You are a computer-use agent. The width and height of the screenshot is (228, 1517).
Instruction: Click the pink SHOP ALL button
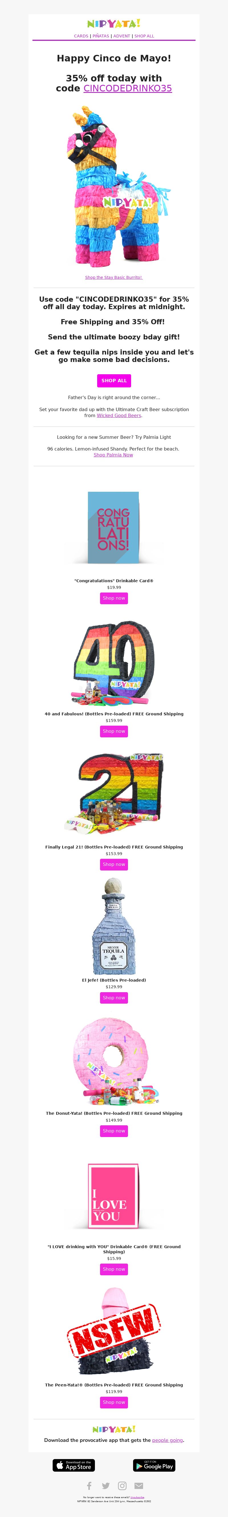pyautogui.click(x=114, y=381)
